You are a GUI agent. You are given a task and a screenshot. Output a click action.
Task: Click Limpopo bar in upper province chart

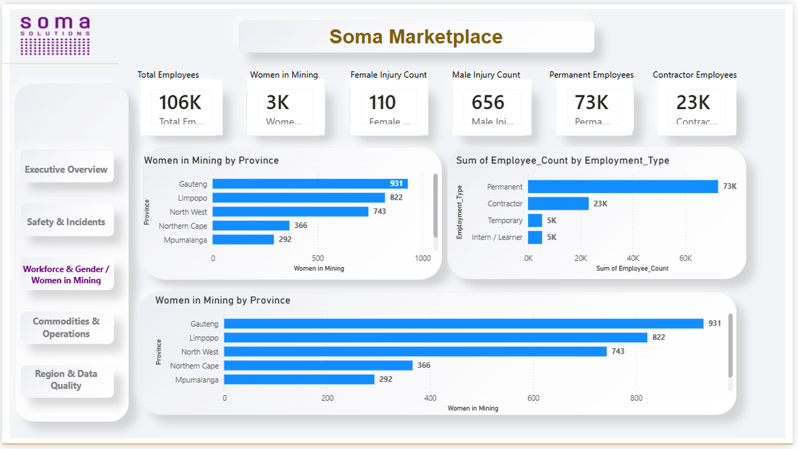(x=298, y=198)
